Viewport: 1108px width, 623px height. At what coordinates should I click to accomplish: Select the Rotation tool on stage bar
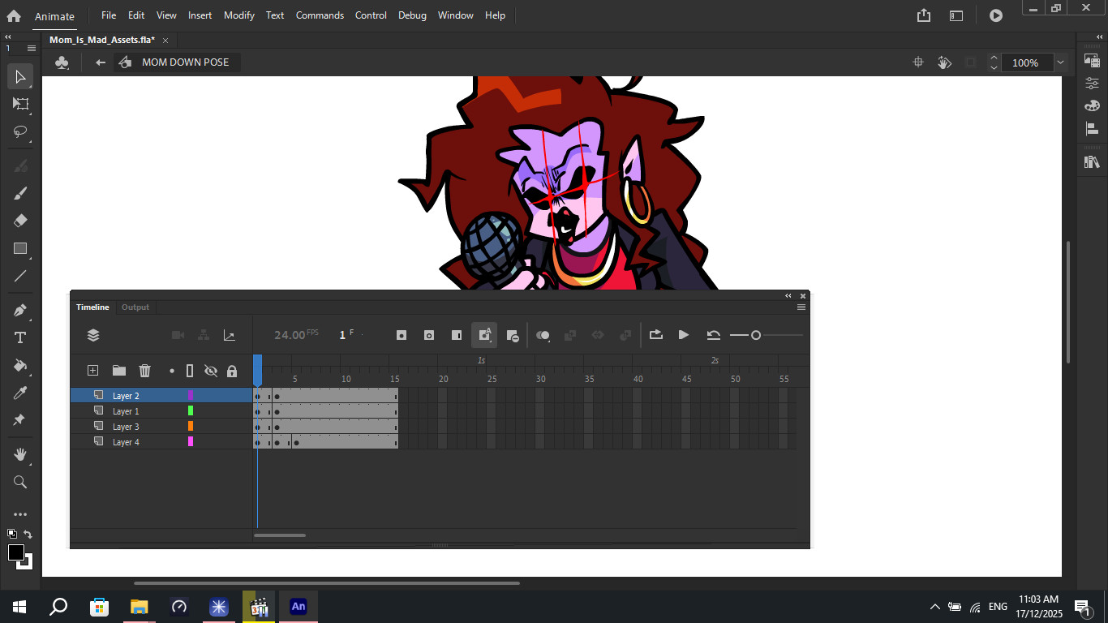pos(944,62)
